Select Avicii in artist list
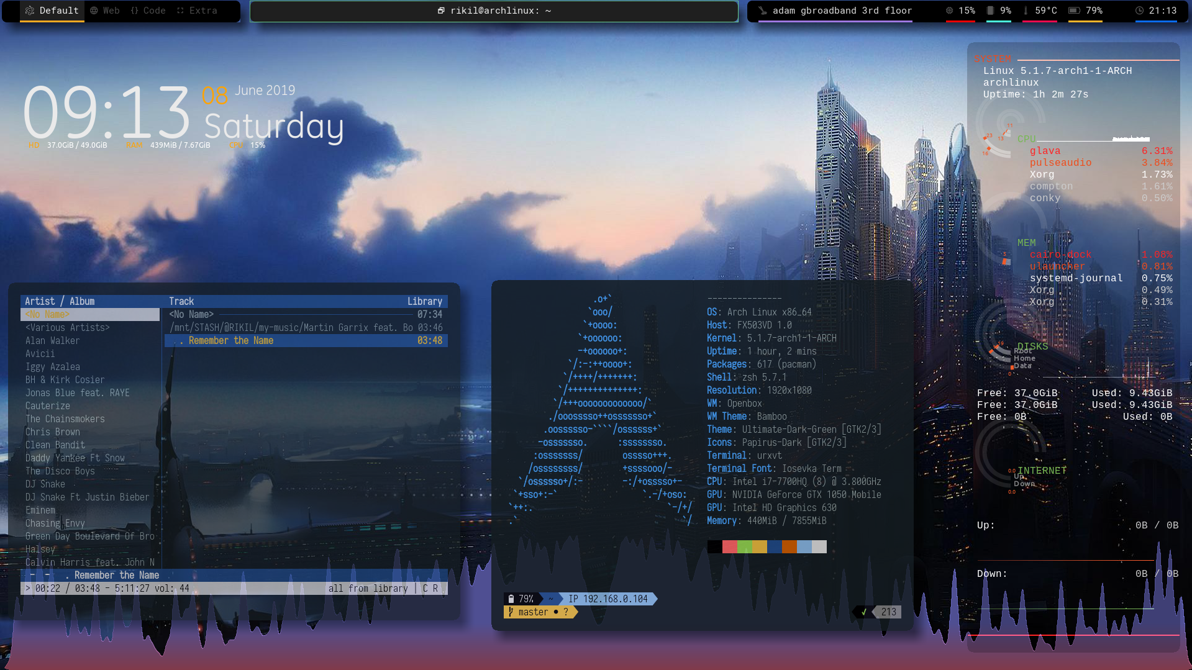 tap(40, 353)
